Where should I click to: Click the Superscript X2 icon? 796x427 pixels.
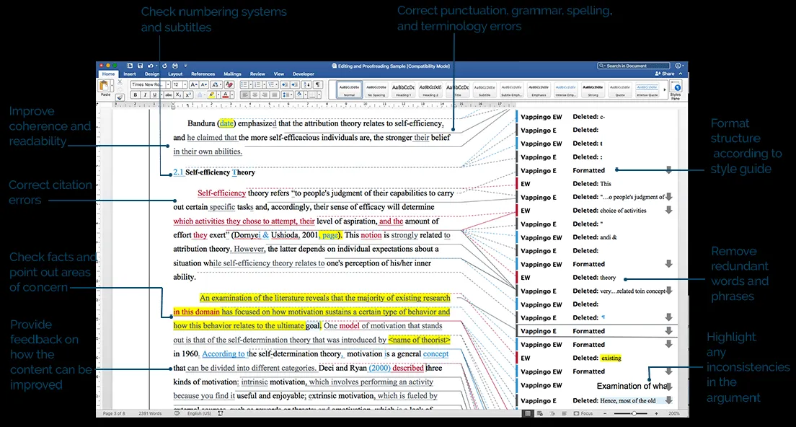[x=188, y=95]
